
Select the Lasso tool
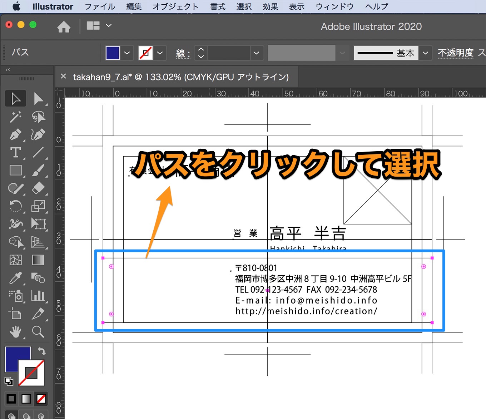click(38, 117)
